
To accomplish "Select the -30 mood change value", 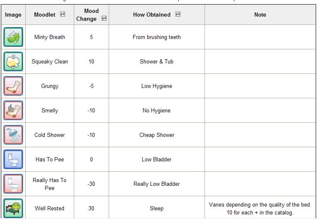I will coord(91,184).
